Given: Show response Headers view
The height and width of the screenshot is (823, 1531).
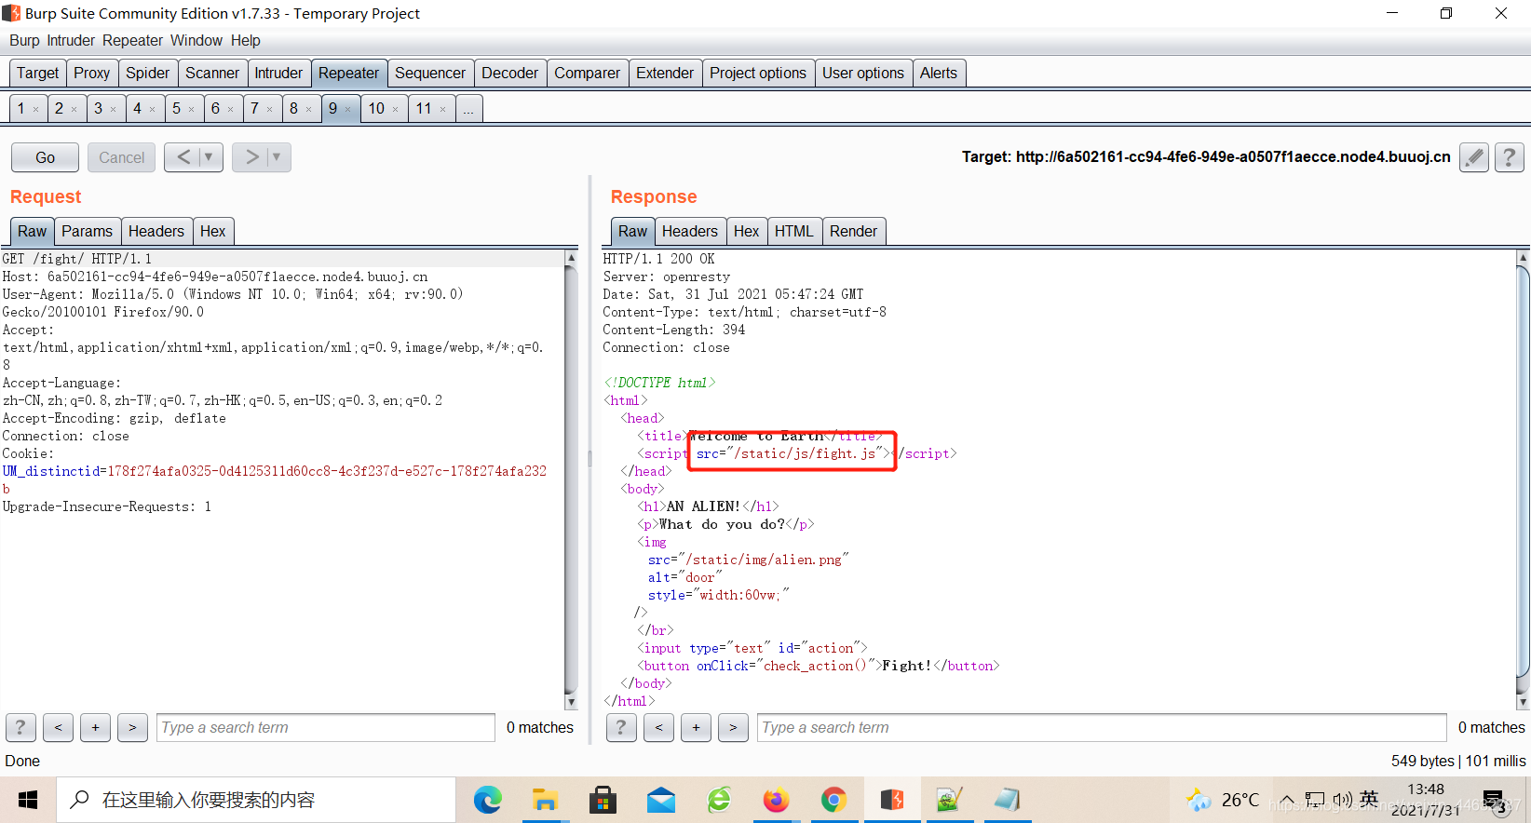Looking at the screenshot, I should coord(690,231).
